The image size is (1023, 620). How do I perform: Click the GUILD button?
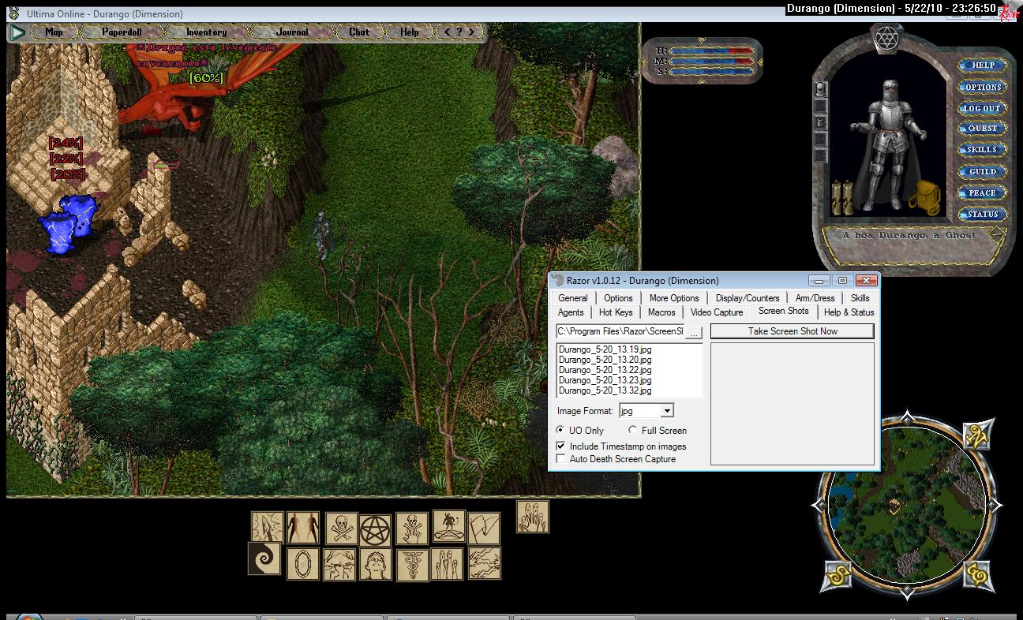(983, 171)
